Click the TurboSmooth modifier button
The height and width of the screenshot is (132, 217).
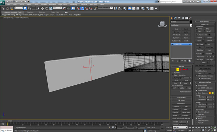[176, 41]
